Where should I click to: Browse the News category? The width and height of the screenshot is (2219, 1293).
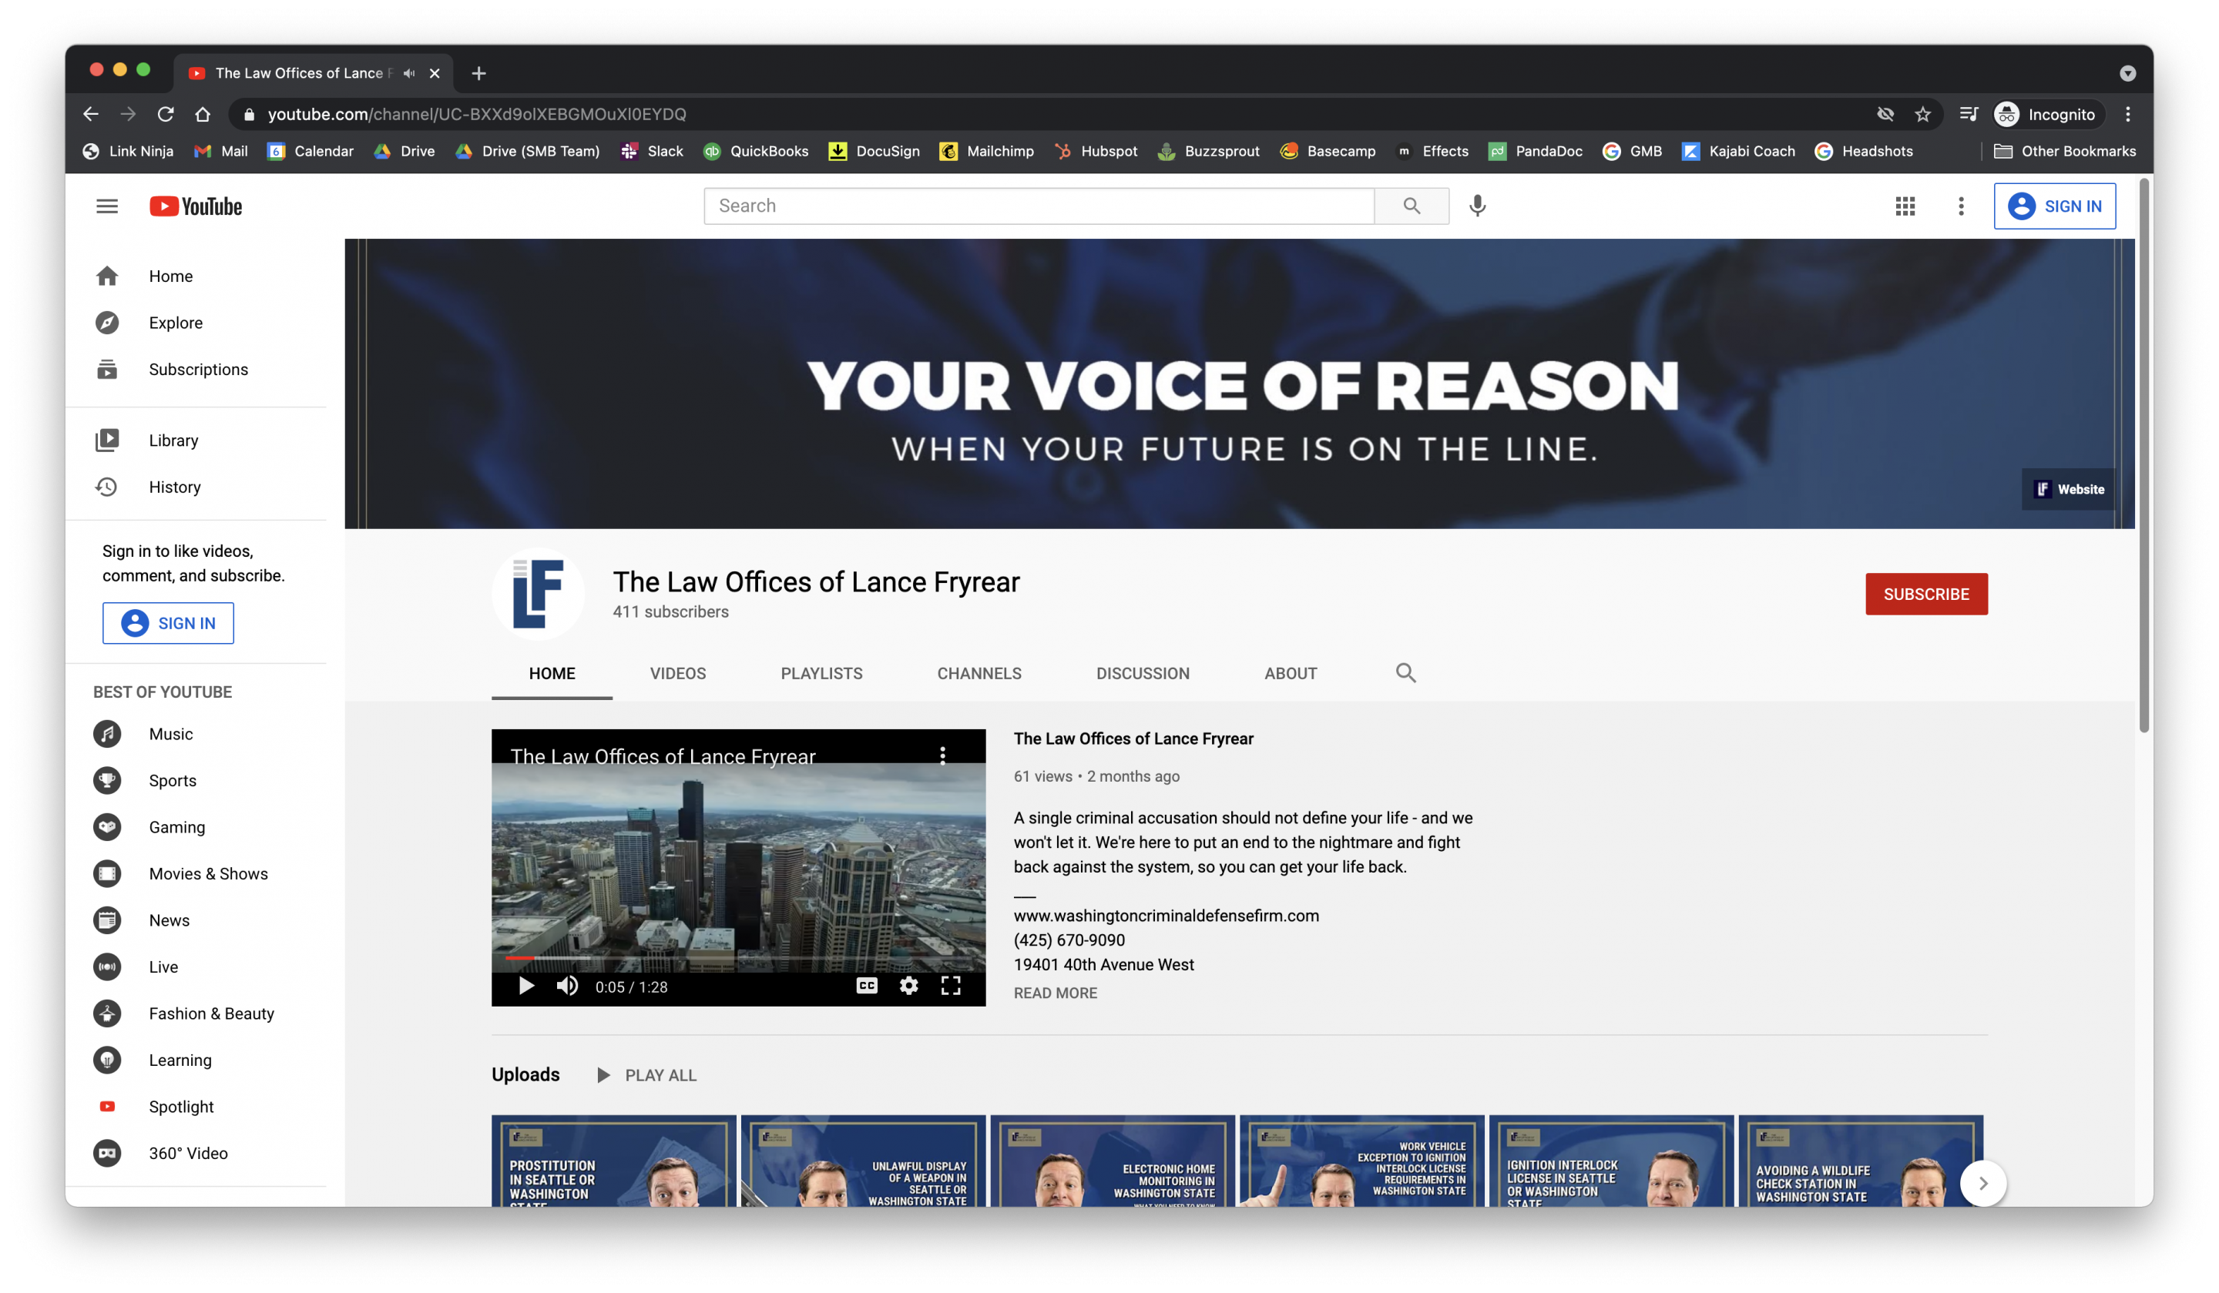[x=196, y=921]
